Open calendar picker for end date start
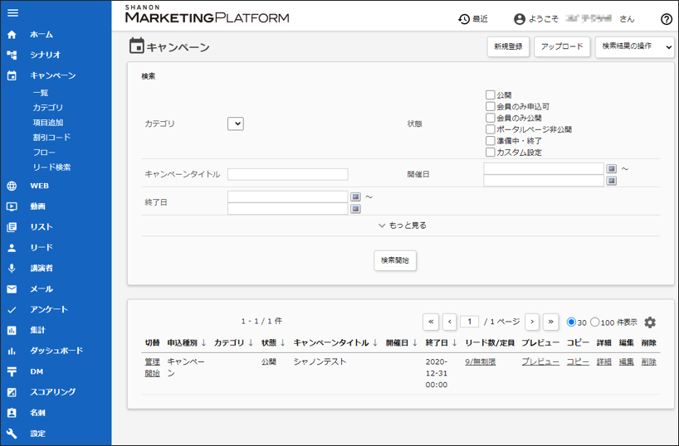679x446 pixels. [355, 197]
